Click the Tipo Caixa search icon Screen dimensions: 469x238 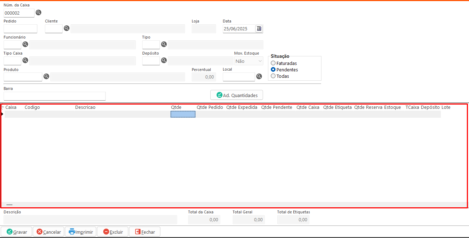(x=25, y=60)
